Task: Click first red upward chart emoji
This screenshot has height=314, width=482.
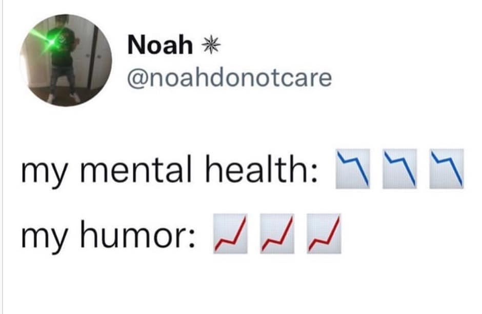Action: click(x=231, y=234)
